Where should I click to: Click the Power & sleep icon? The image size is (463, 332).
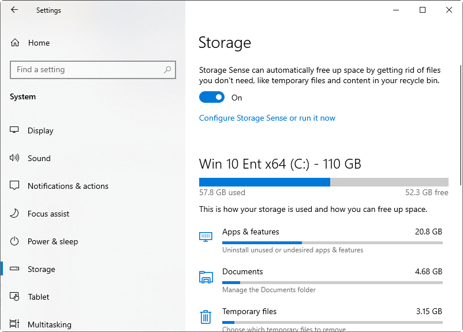click(15, 241)
